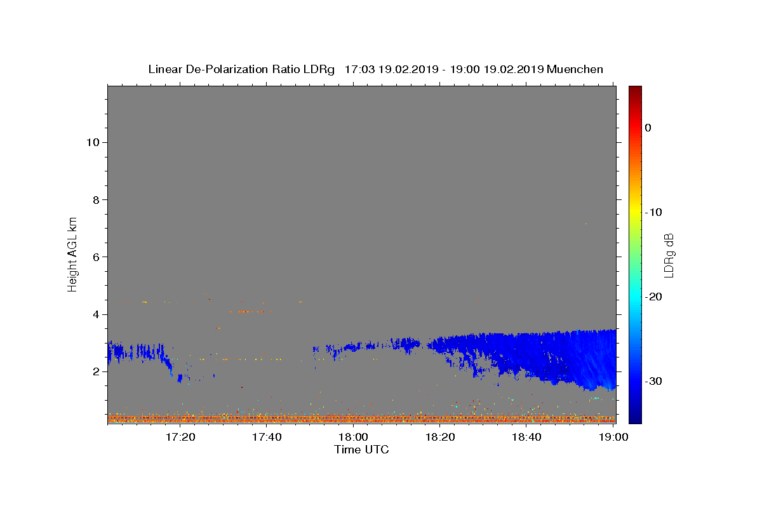The height and width of the screenshot is (508, 762).
Task: Click the 17:40 time tick label
Action: click(266, 438)
